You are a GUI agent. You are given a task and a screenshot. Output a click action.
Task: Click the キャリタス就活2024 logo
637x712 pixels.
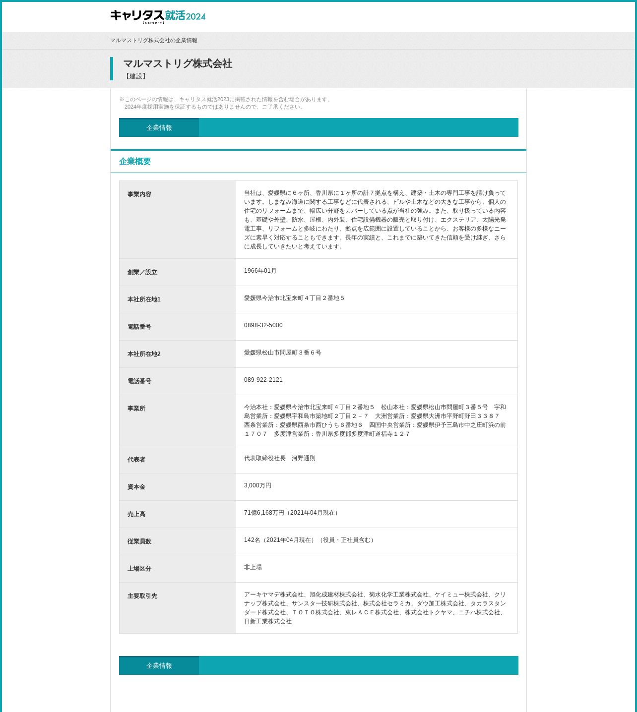pyautogui.click(x=158, y=16)
